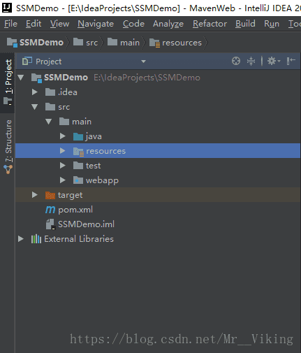The height and width of the screenshot is (353, 301).
Task: Click resources in the breadcrumb bar
Action: click(182, 43)
